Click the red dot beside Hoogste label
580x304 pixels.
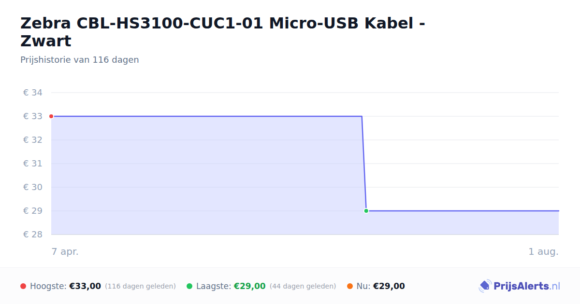tap(23, 286)
